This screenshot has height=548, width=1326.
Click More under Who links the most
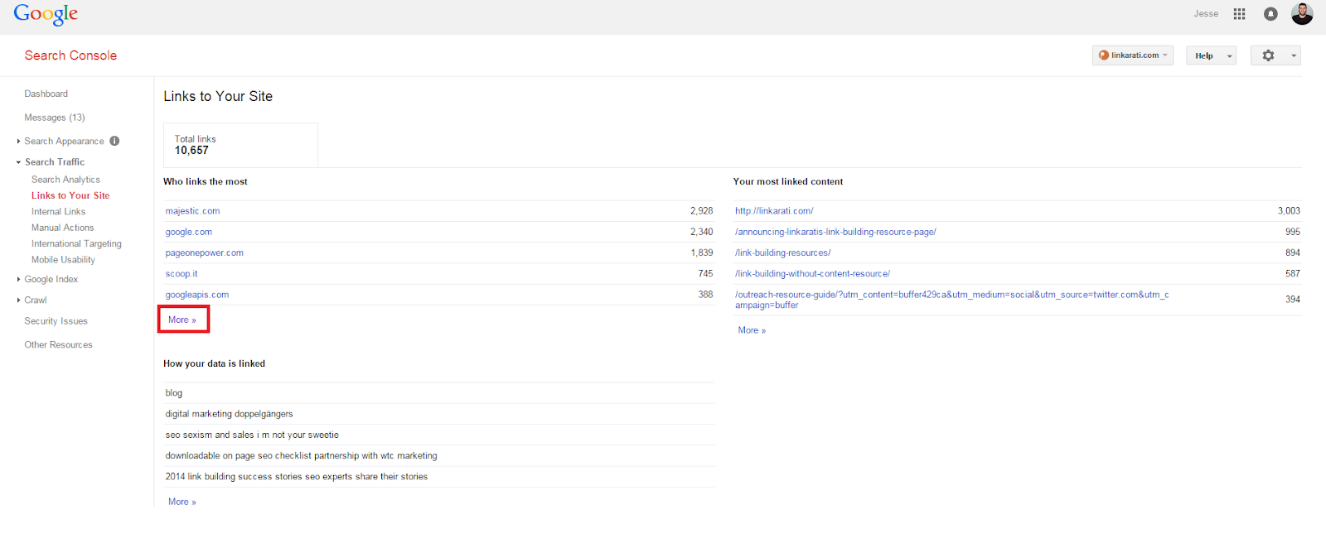coord(182,320)
